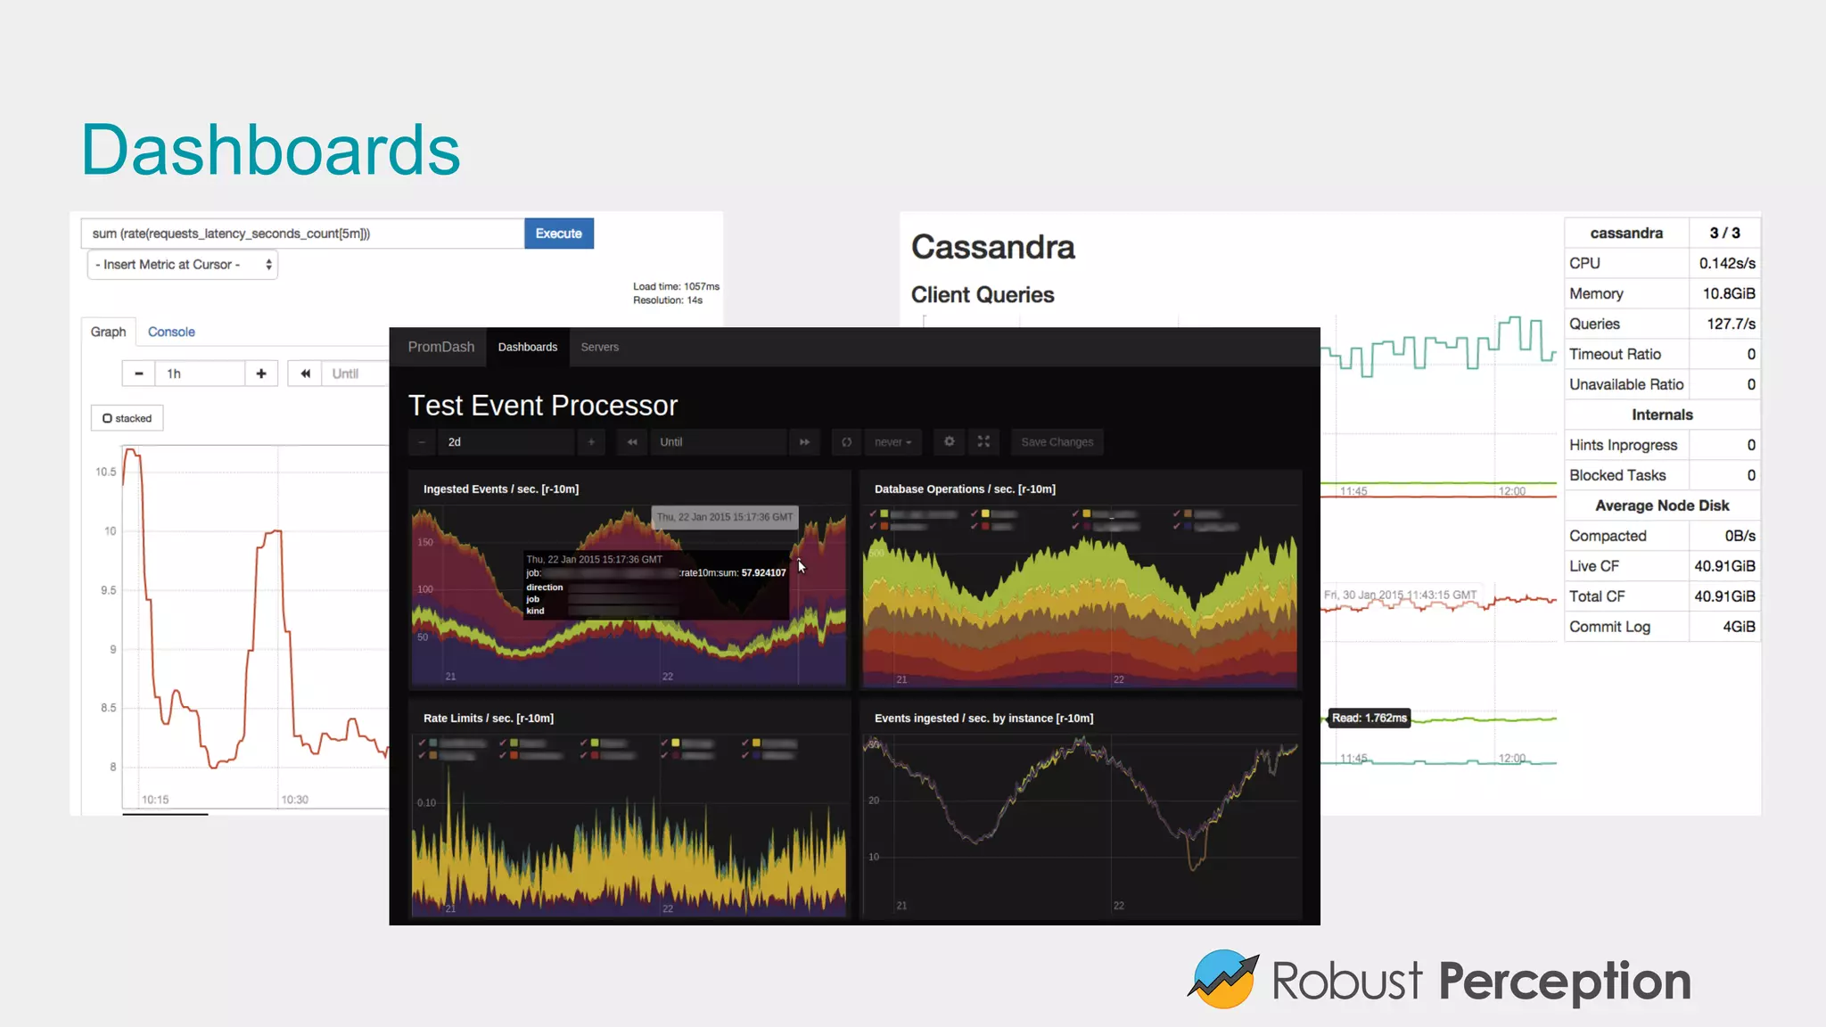Open Insert Metric at Cursor dropdown
This screenshot has height=1027, width=1826.
coord(183,265)
